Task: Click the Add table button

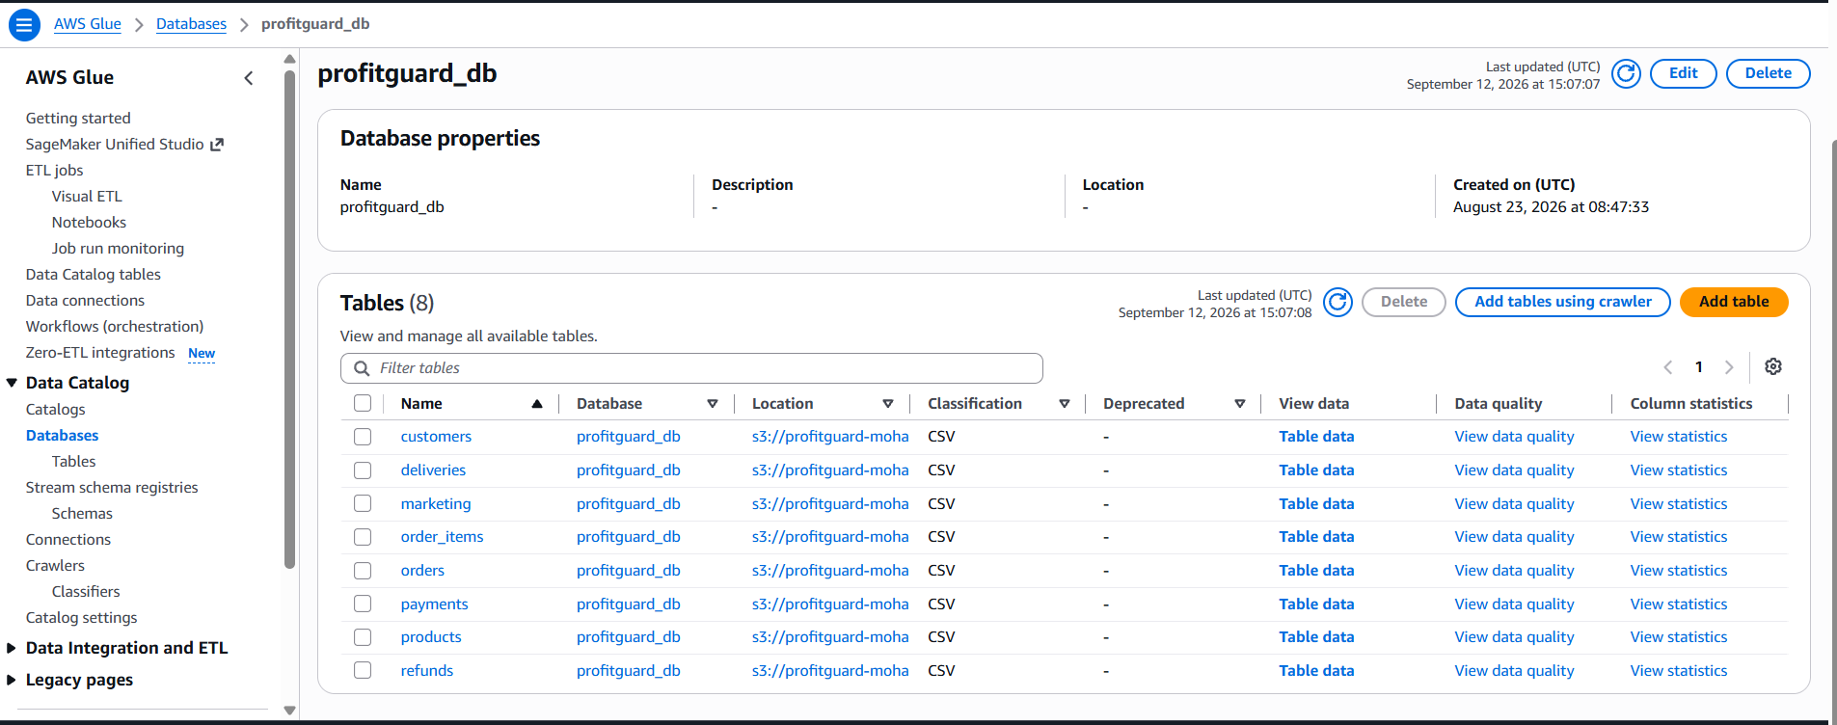Action: click(1733, 302)
